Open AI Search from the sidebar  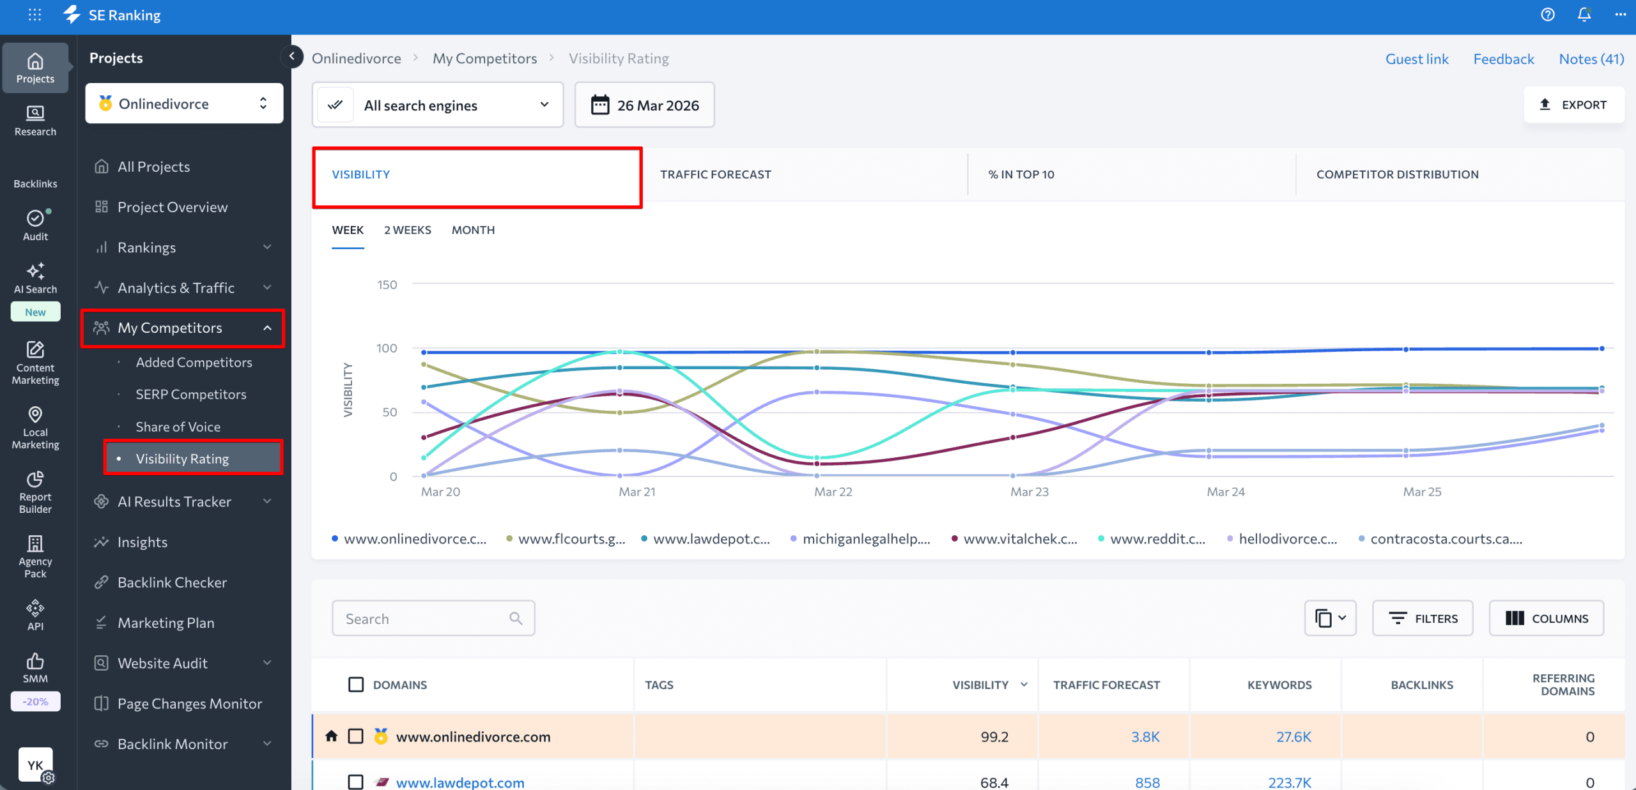pyautogui.click(x=35, y=279)
